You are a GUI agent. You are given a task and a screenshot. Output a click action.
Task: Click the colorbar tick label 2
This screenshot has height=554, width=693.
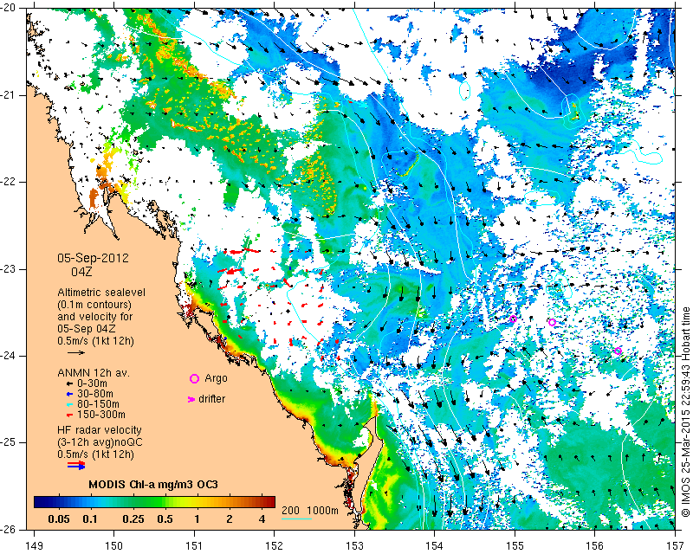[x=230, y=519]
